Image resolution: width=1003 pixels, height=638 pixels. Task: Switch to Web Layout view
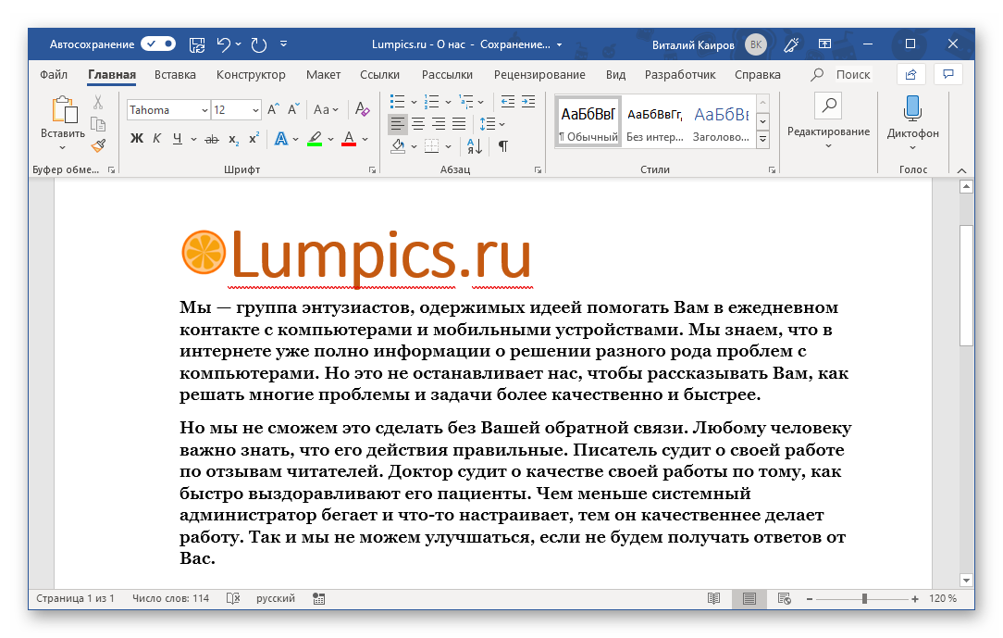pos(785,598)
